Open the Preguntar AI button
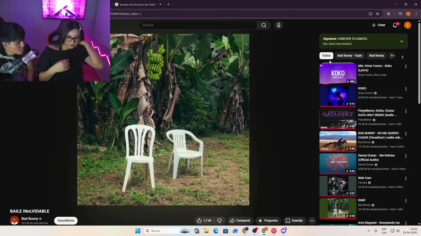Viewport: 421px width, 236px height. tap(268, 221)
